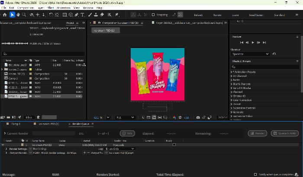Open the Effect menu
The height and width of the screenshot is (177, 303).
pyautogui.click(x=50, y=8)
